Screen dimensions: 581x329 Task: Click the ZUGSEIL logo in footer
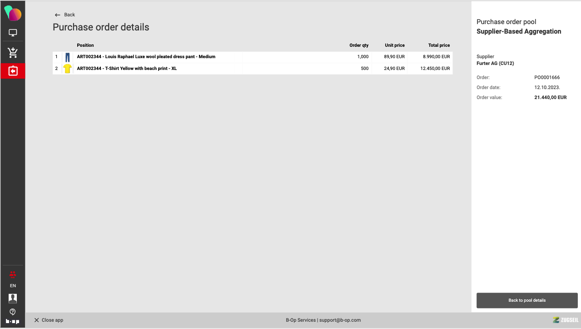[x=566, y=320]
